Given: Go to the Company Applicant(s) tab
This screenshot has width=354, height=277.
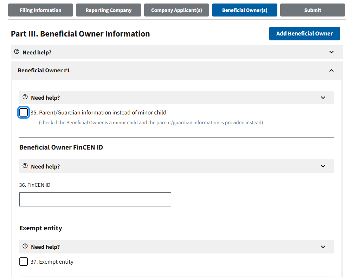Looking at the screenshot, I should coord(176,10).
